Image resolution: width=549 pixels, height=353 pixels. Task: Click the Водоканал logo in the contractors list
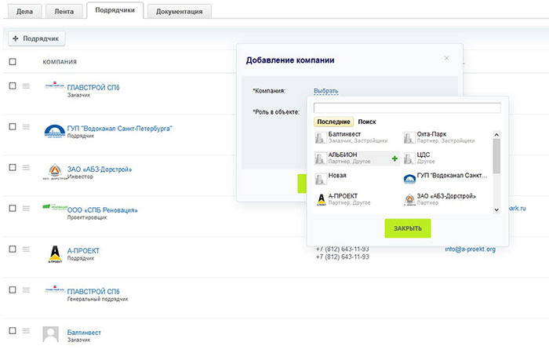tap(53, 130)
